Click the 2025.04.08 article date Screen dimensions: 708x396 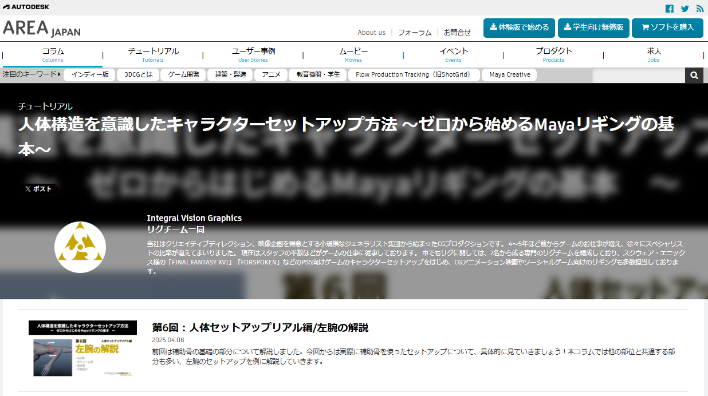pos(168,340)
